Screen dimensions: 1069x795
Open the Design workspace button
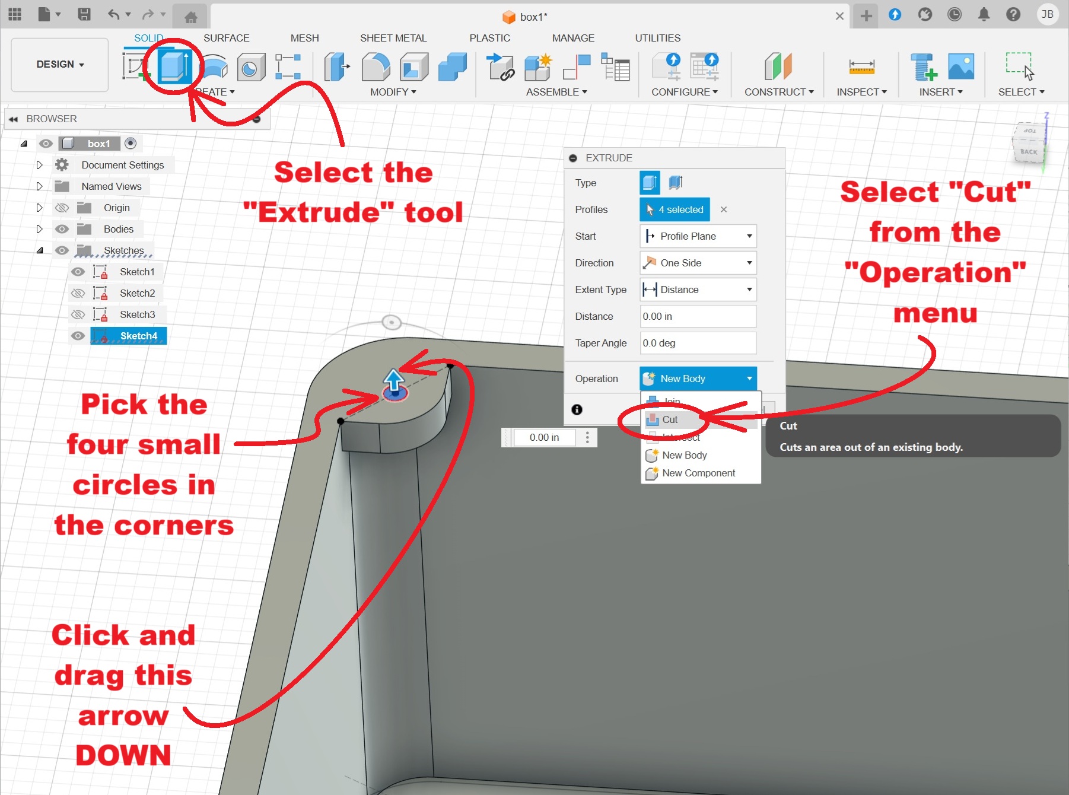[60, 64]
